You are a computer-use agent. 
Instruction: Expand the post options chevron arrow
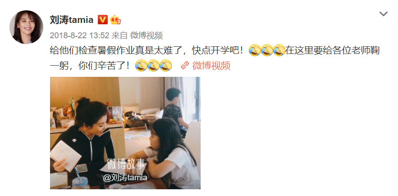click(383, 13)
